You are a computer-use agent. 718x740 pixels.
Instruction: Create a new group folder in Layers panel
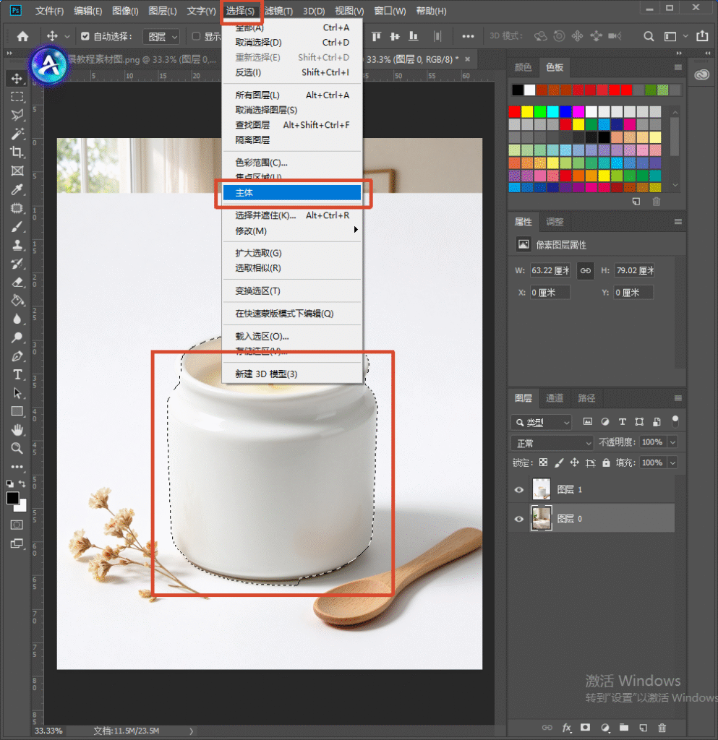[x=624, y=728]
